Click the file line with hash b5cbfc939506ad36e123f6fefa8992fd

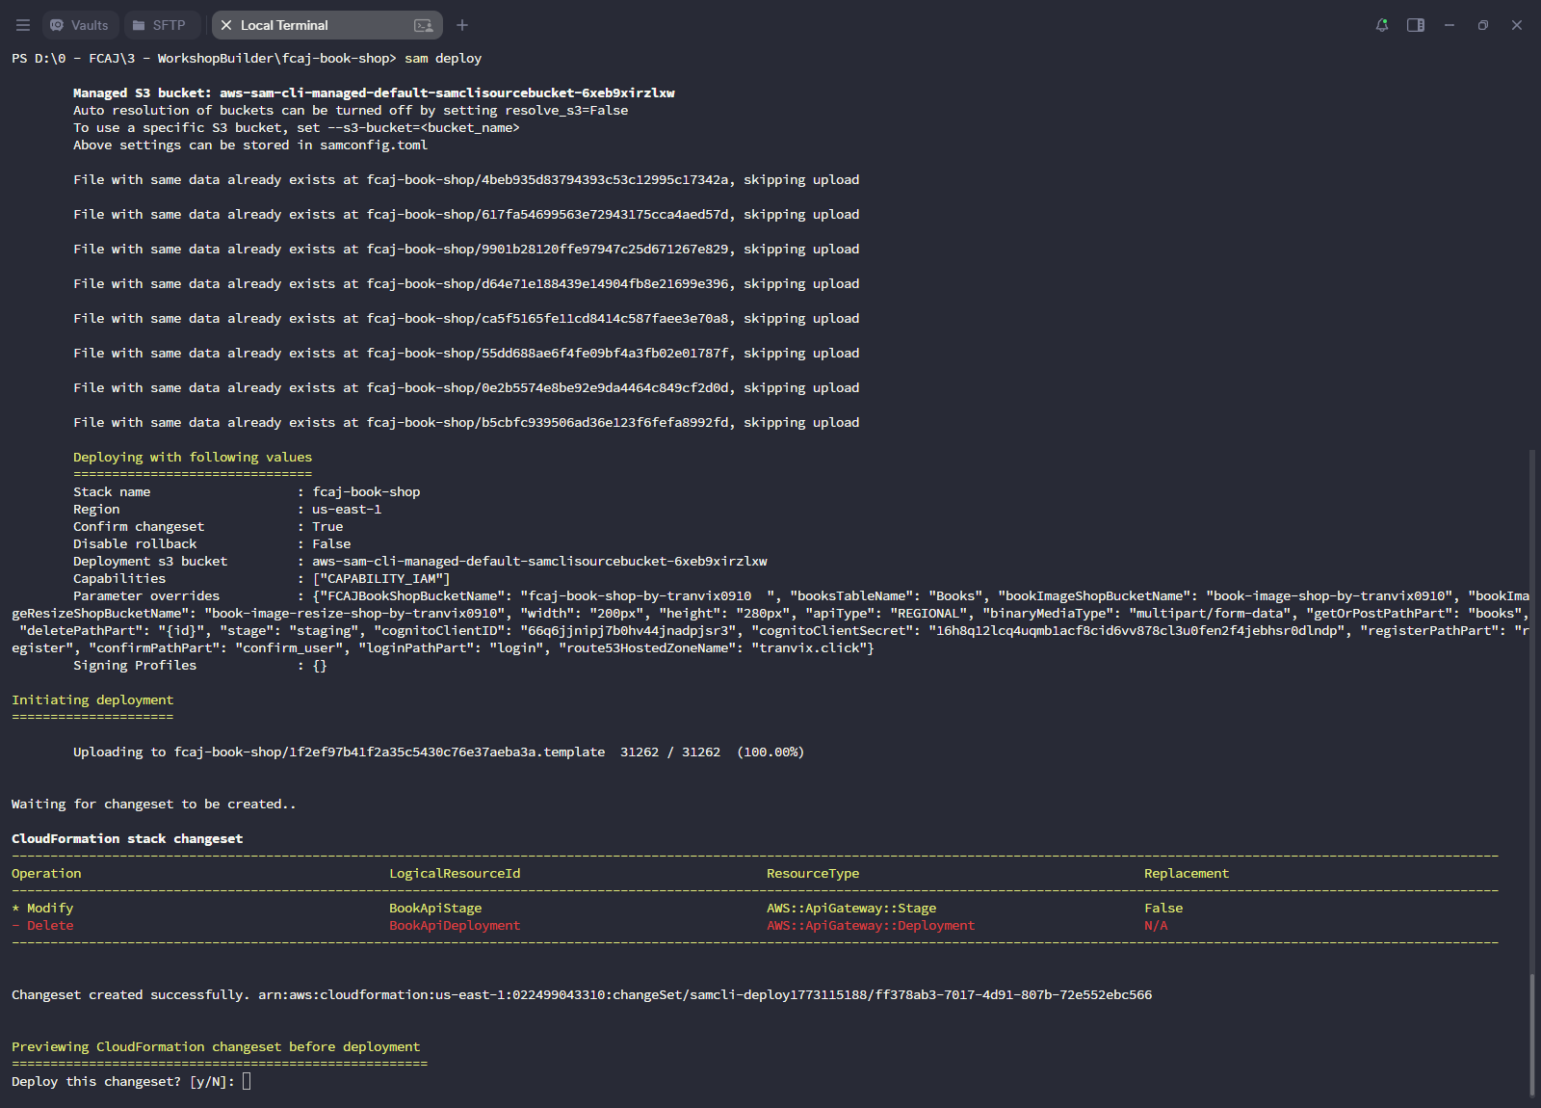click(x=466, y=422)
